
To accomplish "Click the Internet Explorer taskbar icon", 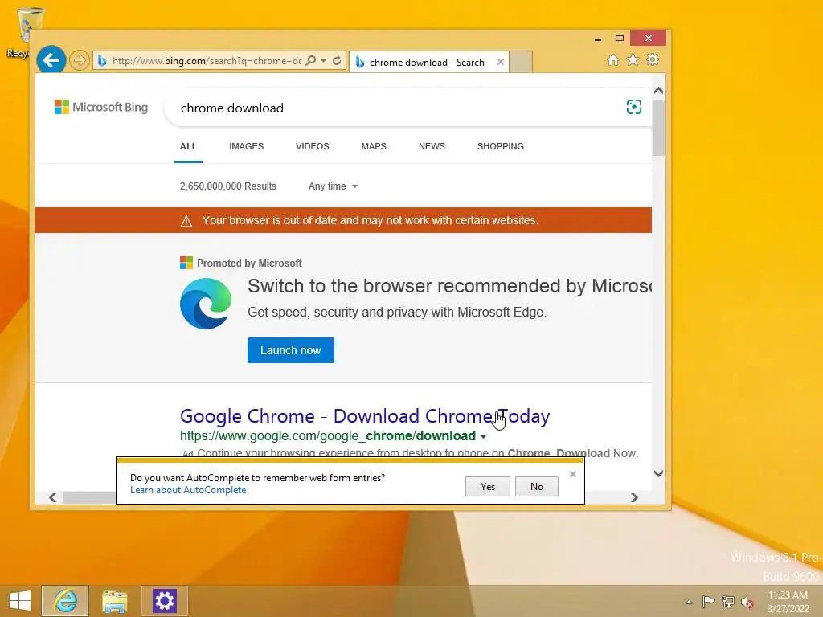I will (65, 601).
